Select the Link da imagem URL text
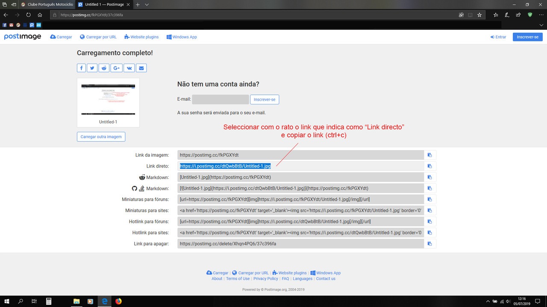 [209, 155]
